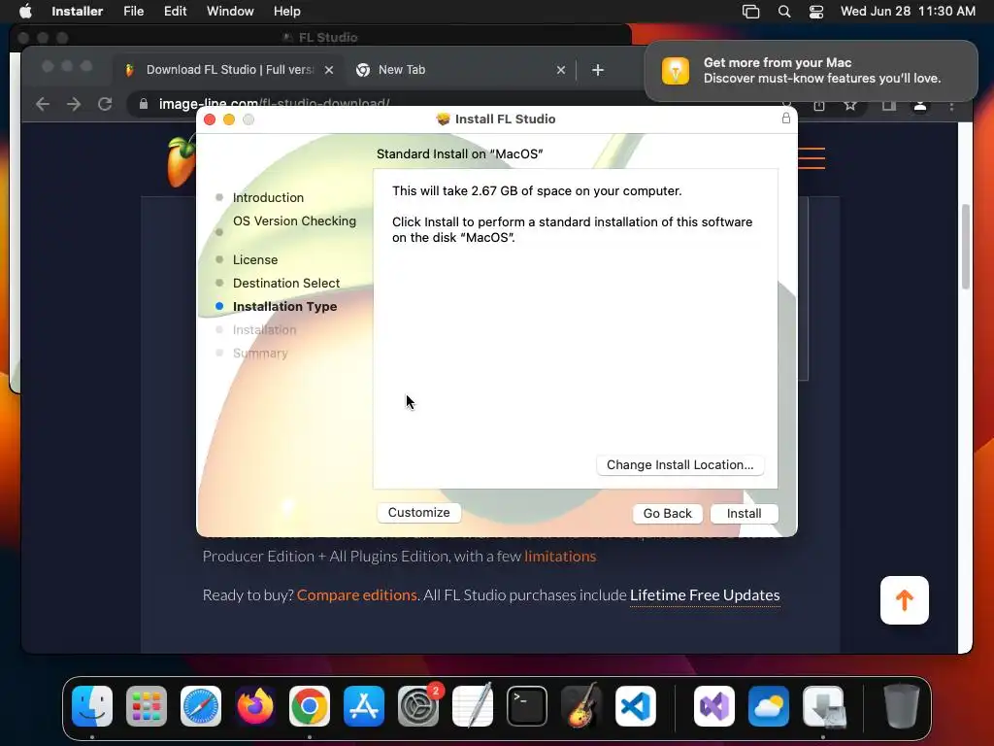This screenshot has height=746, width=994.
Task: Open the Edit menu
Action: pyautogui.click(x=175, y=11)
